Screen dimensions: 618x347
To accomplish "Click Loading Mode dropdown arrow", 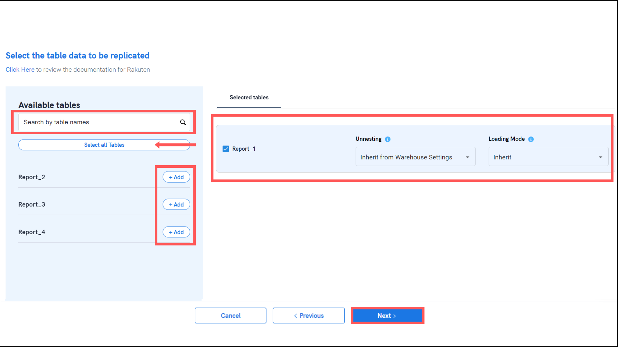I will tap(600, 157).
